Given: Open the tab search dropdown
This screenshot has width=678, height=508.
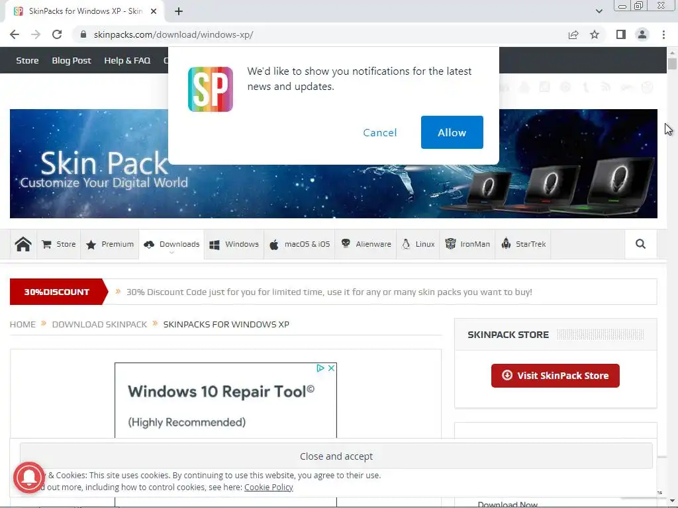Looking at the screenshot, I should tap(599, 11).
